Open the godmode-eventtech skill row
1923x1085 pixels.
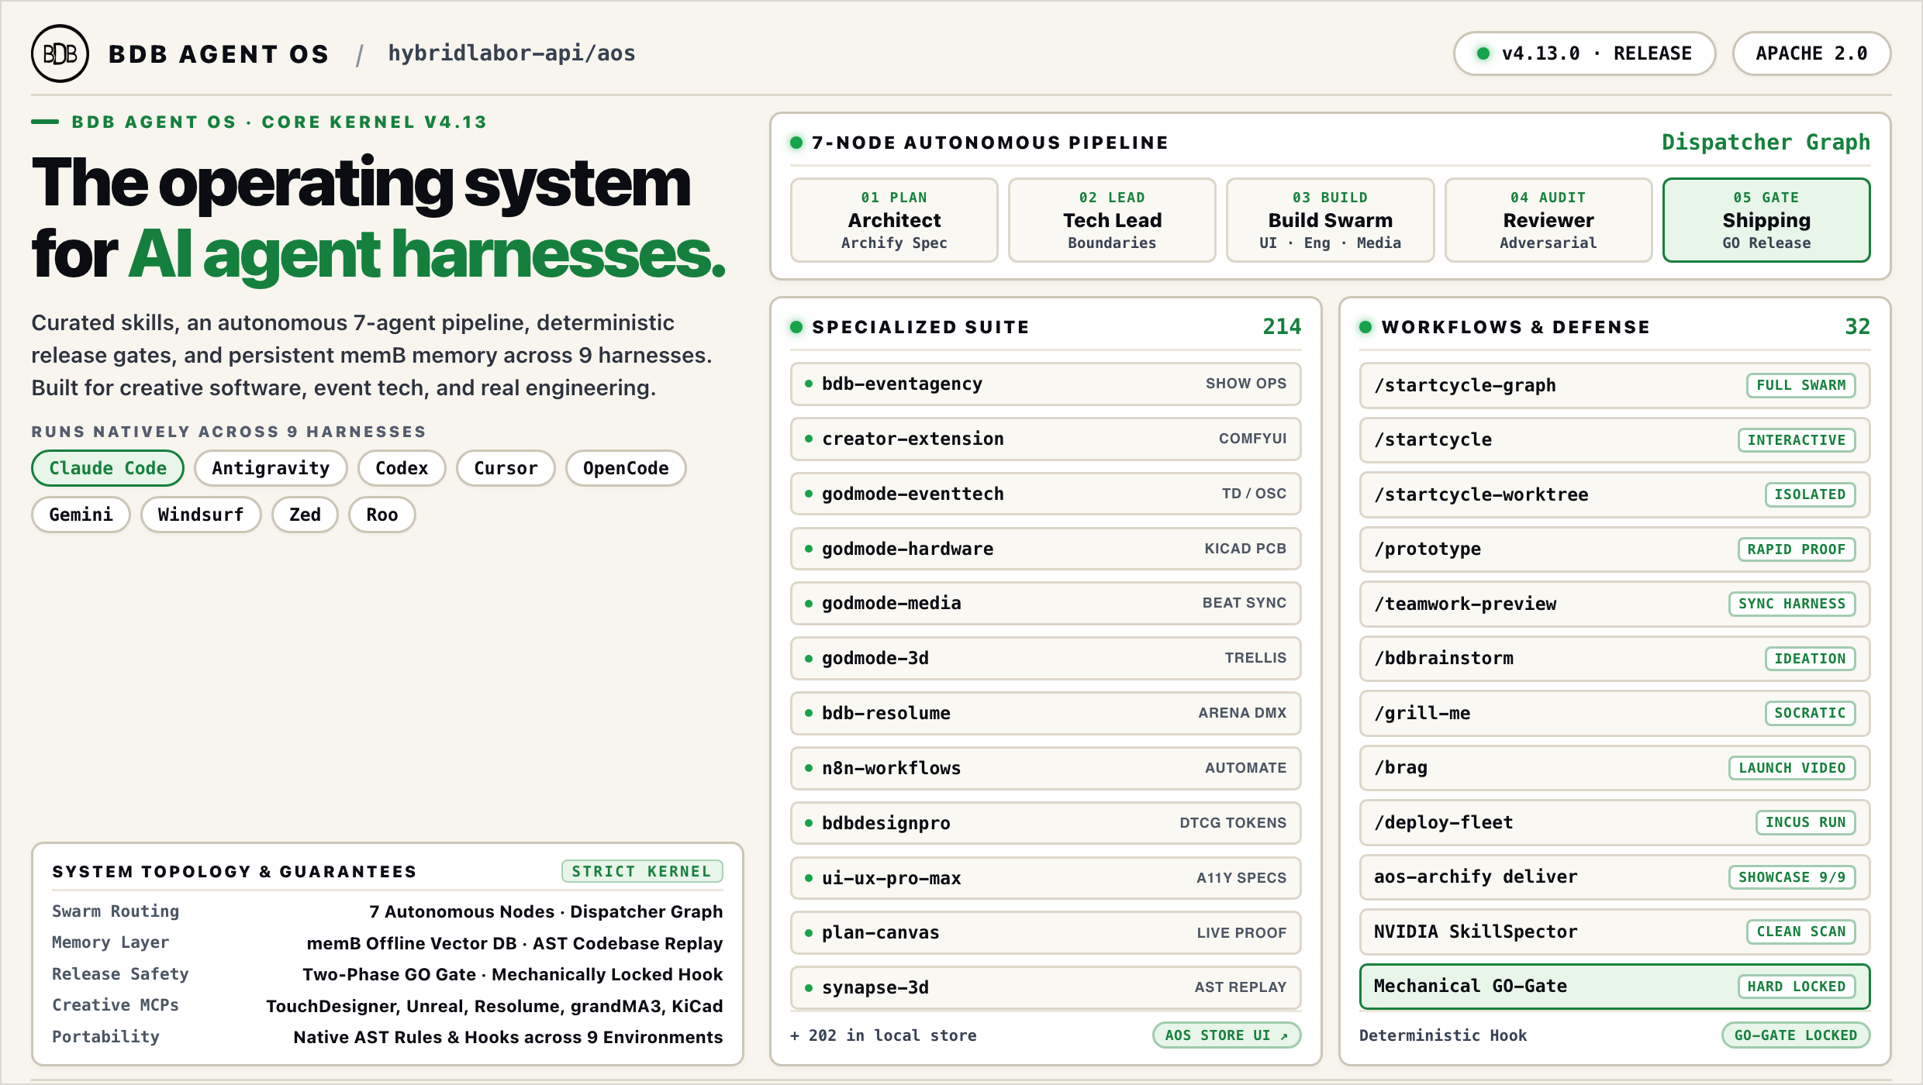coord(1045,494)
